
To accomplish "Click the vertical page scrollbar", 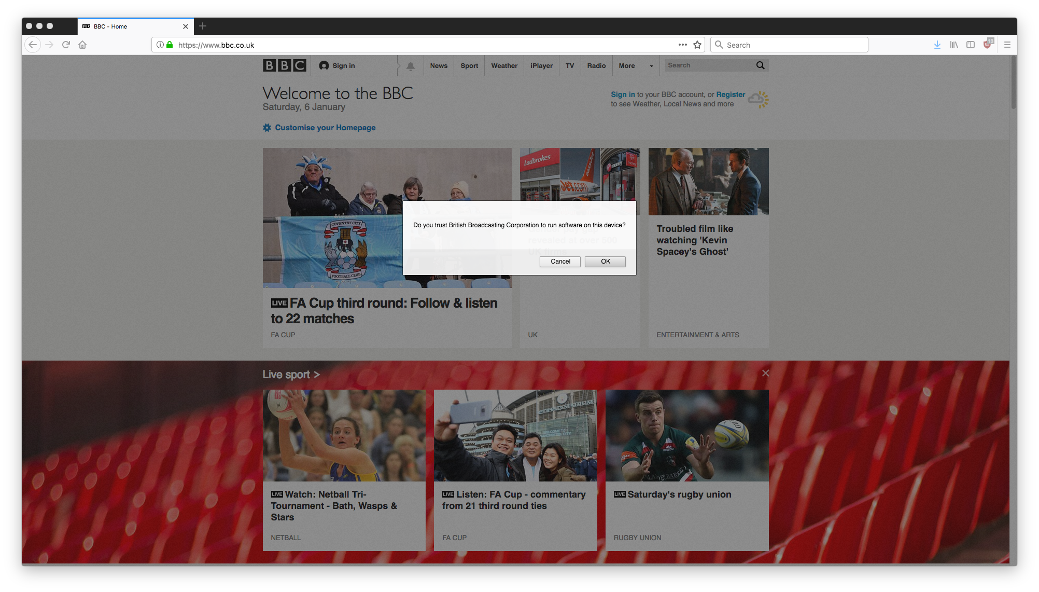I will pos(1013,83).
